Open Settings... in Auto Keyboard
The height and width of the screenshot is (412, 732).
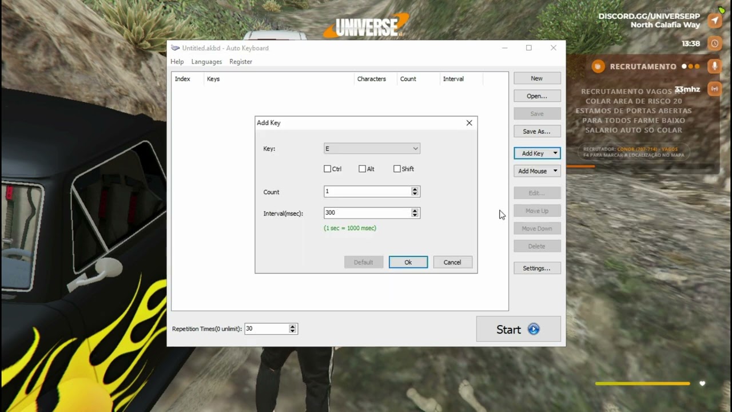(x=537, y=268)
